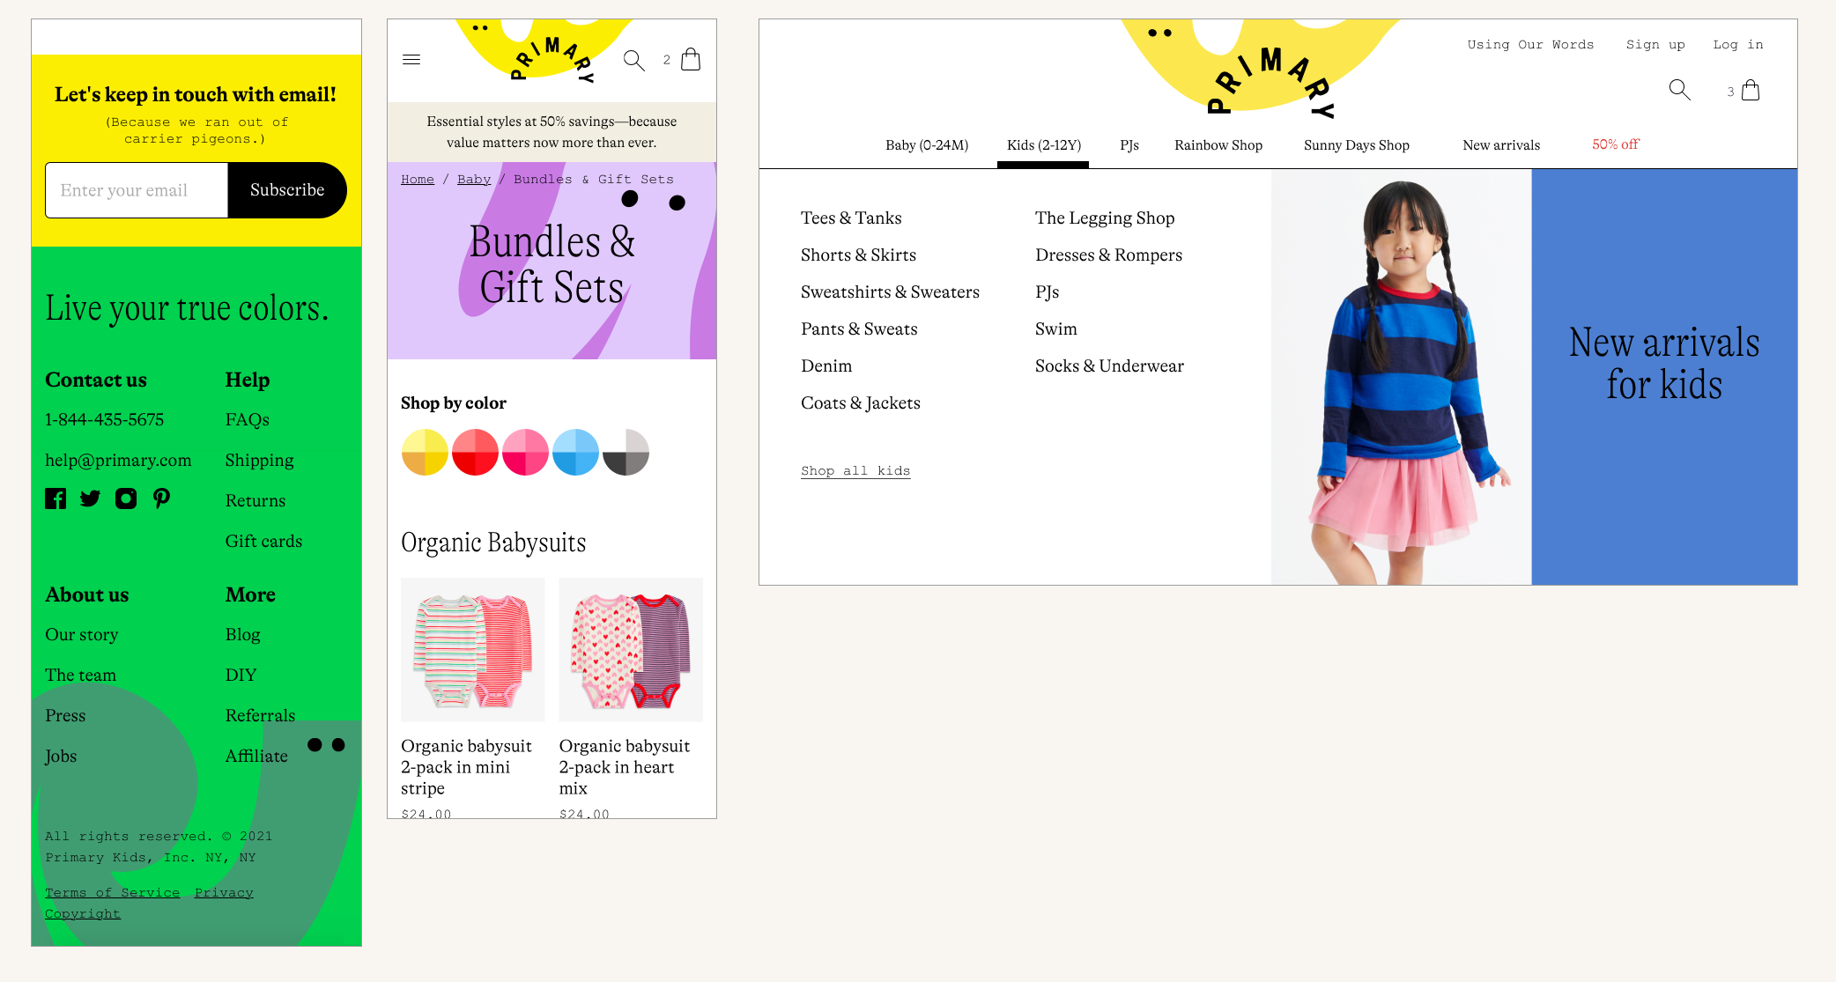Screen dimensions: 1836x982
Task: Click Subscribe button for email
Action: click(285, 189)
